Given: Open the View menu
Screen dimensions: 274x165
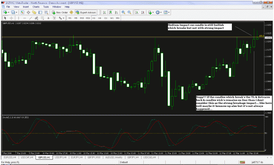Looking at the screenshot, I should [16, 7].
